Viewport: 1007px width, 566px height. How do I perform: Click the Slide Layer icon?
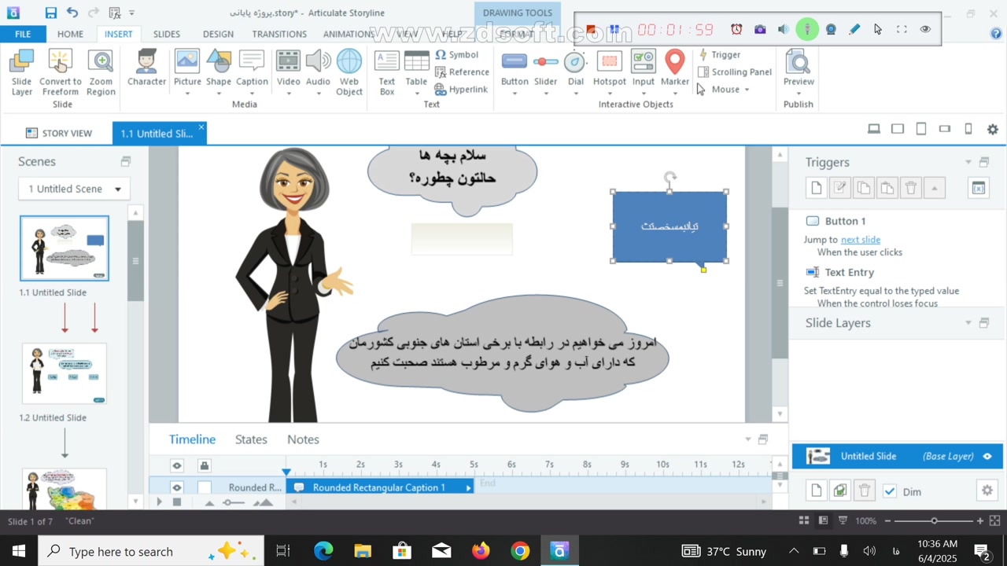coord(22,72)
